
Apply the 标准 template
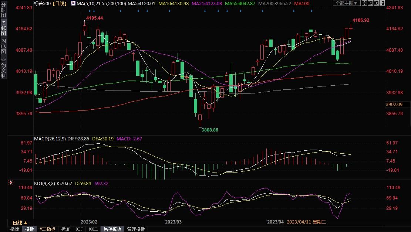(x=65, y=229)
